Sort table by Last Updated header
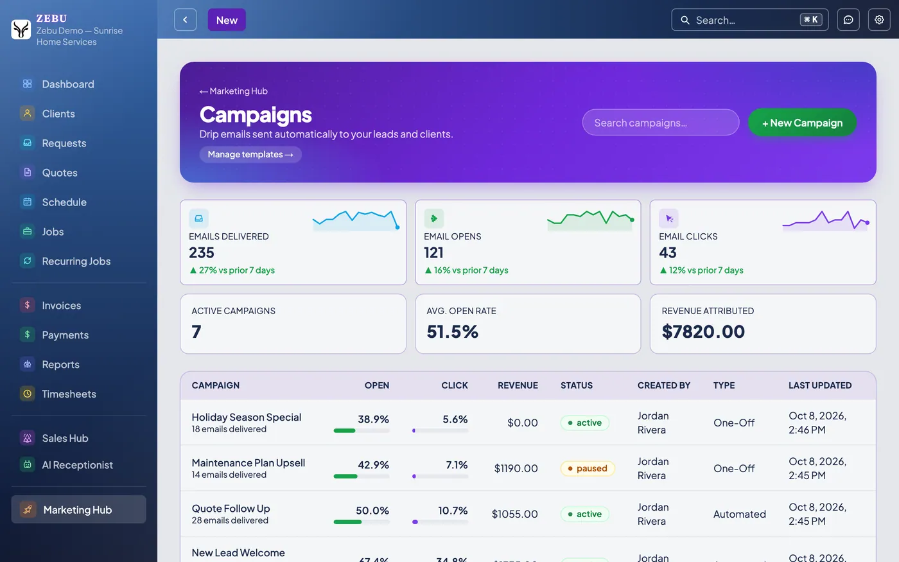 tap(820, 385)
